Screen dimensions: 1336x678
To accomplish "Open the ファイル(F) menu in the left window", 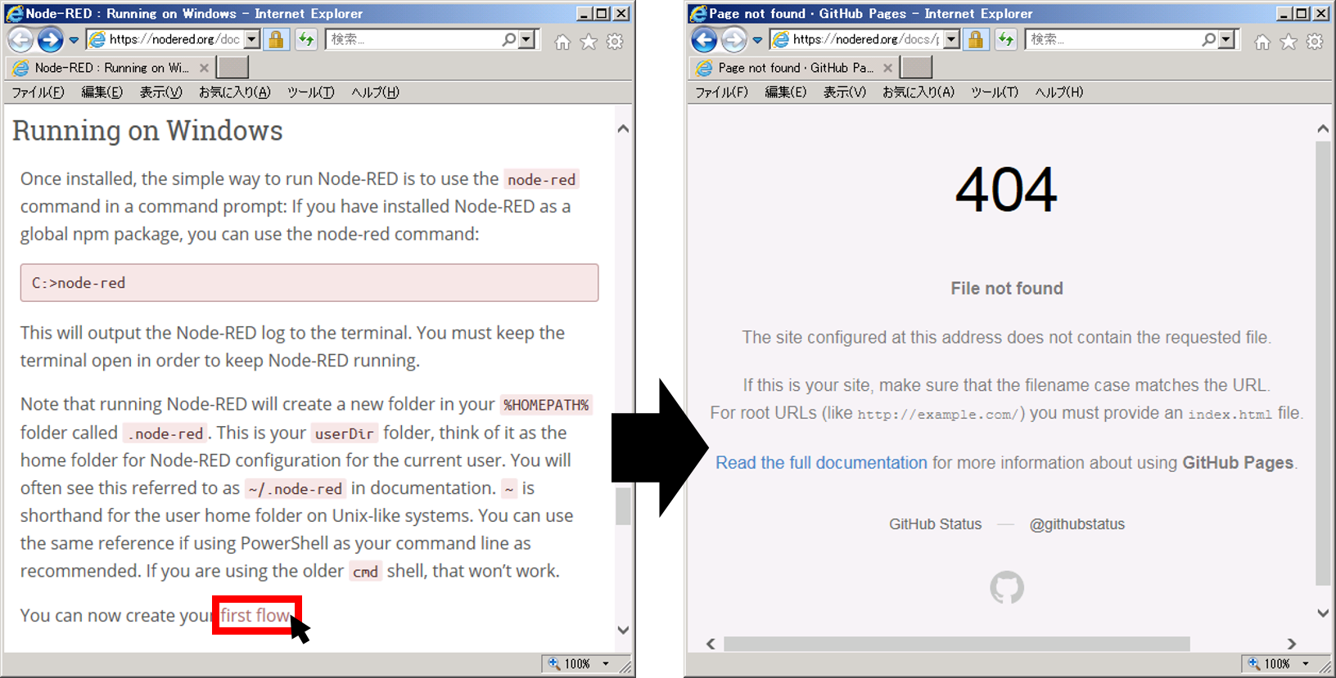I will point(38,92).
